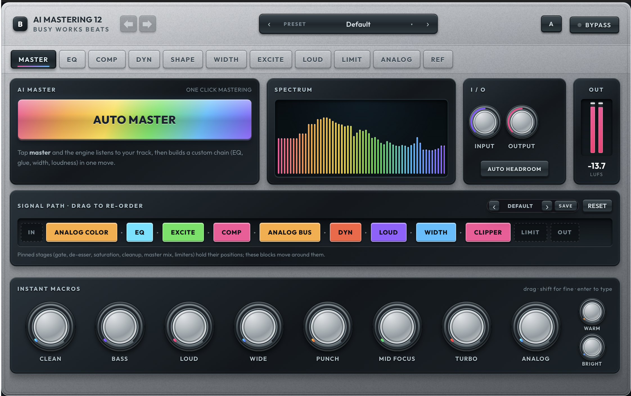Click SAVE for signal path
Viewport: 631px width, 396px height.
[x=565, y=206]
